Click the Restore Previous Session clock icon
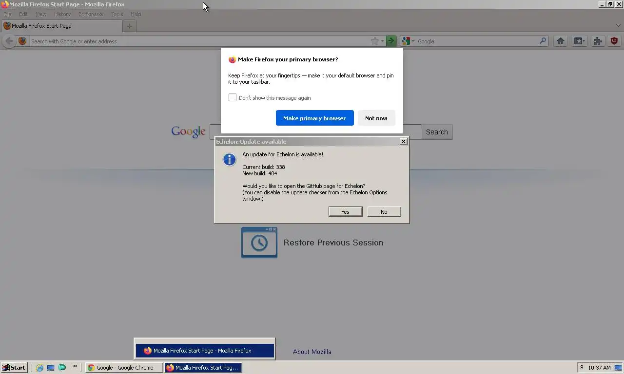624x374 pixels. [x=259, y=243]
